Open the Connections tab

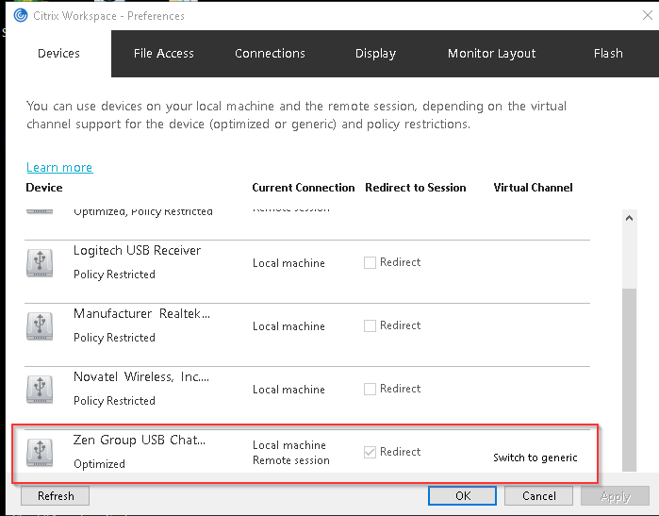click(x=270, y=54)
